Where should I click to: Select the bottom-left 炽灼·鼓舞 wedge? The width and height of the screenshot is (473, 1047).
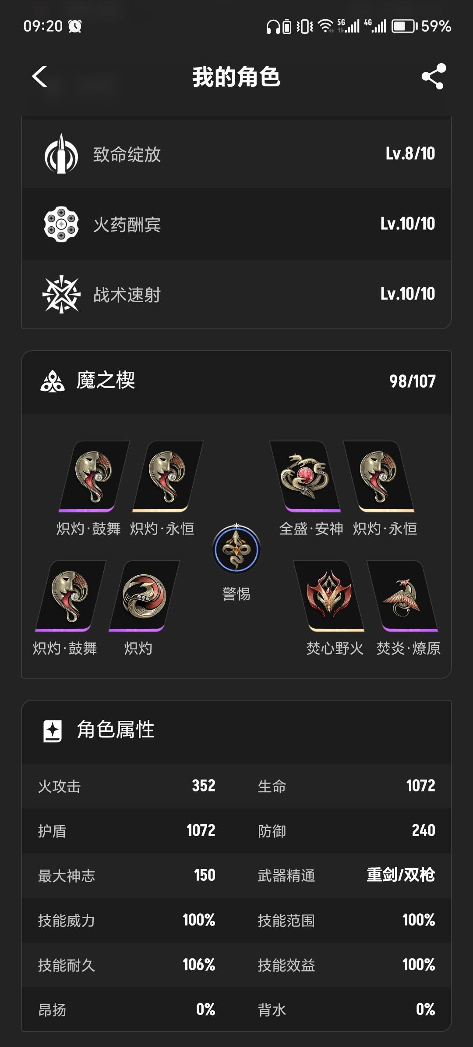pos(71,596)
